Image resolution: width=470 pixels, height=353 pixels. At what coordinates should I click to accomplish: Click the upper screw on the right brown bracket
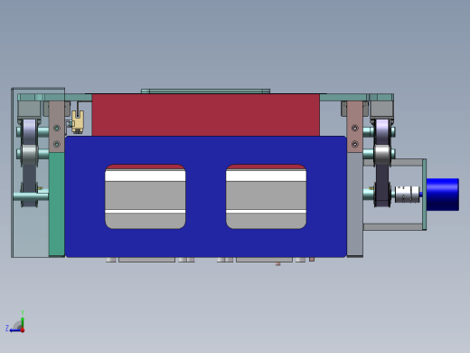pos(355,129)
